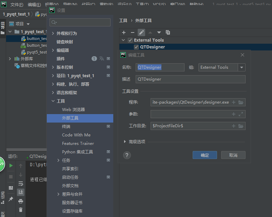Expand 版本控制 settings category
The image size is (272, 217).
tap(53, 67)
